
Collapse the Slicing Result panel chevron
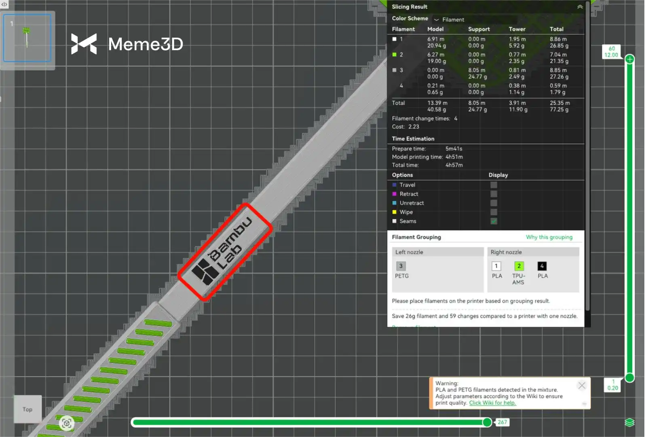(x=580, y=7)
